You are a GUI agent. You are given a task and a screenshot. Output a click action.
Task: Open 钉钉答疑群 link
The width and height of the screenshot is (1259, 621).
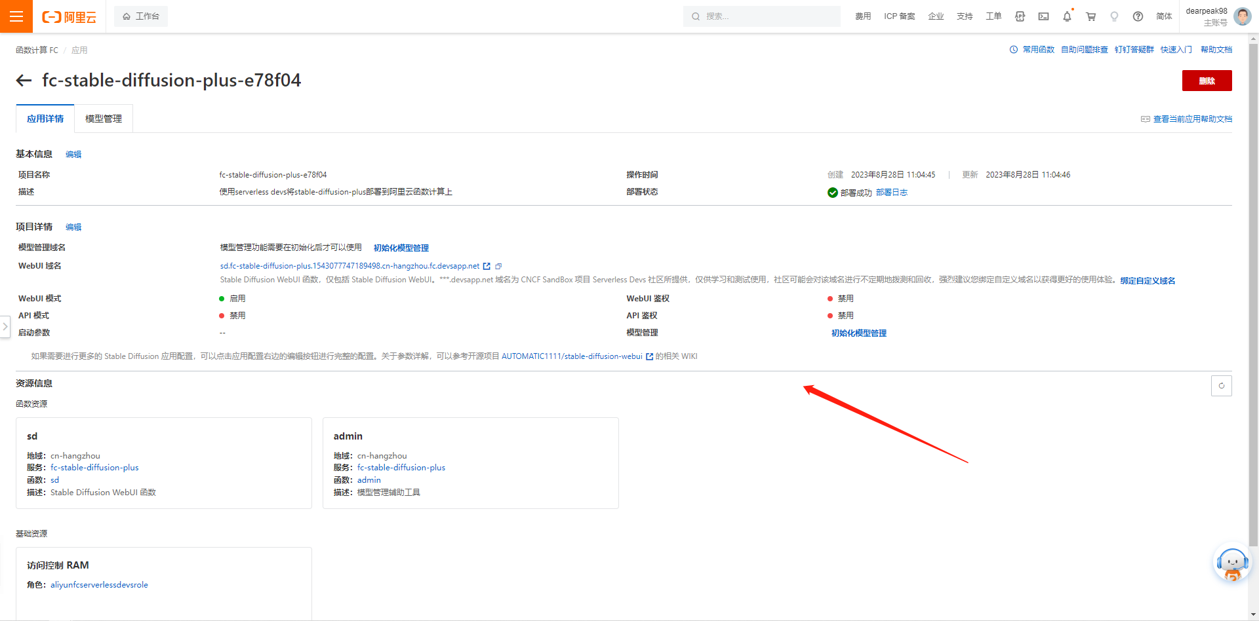tap(1134, 50)
